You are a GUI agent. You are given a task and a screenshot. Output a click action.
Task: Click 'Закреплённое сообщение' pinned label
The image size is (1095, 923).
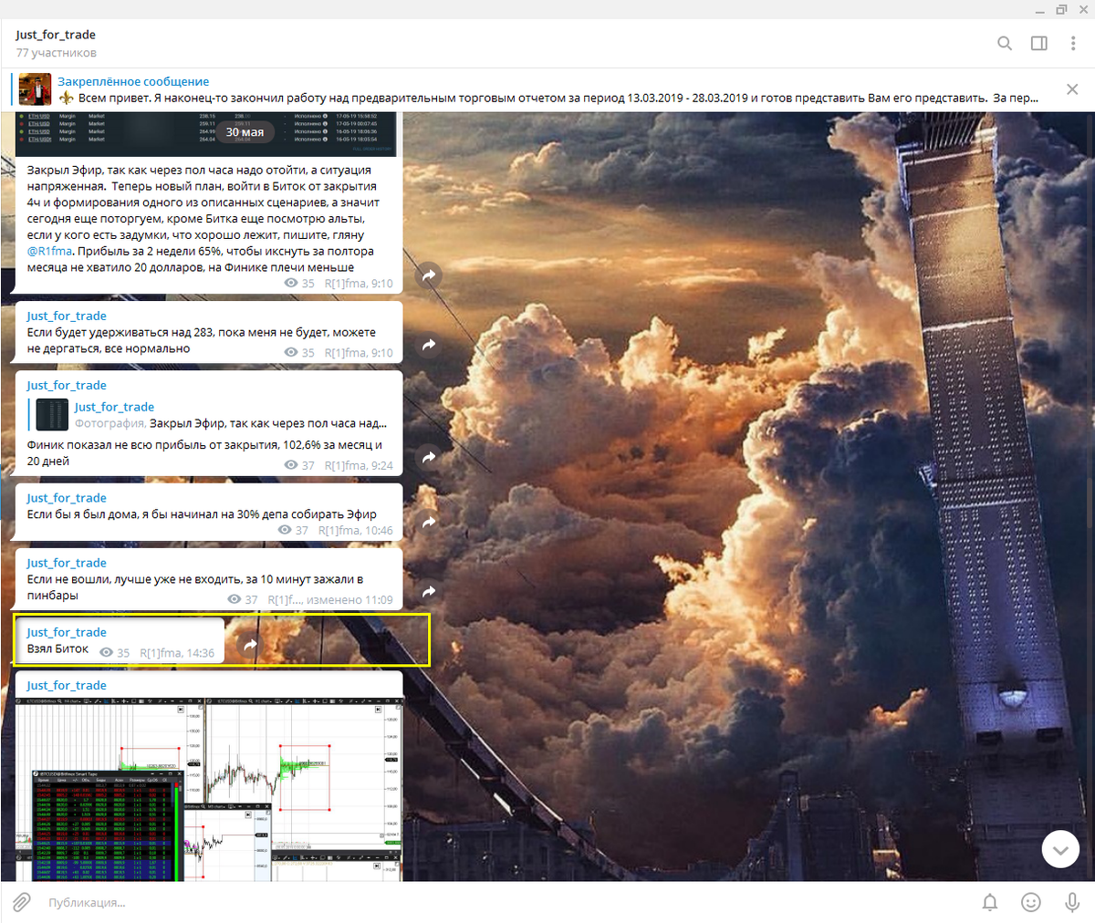(x=133, y=81)
